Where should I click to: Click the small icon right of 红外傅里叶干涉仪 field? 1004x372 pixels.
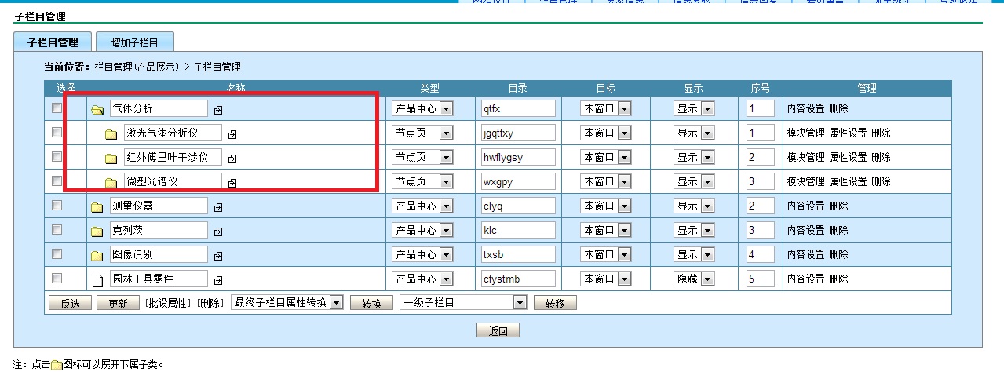point(232,159)
